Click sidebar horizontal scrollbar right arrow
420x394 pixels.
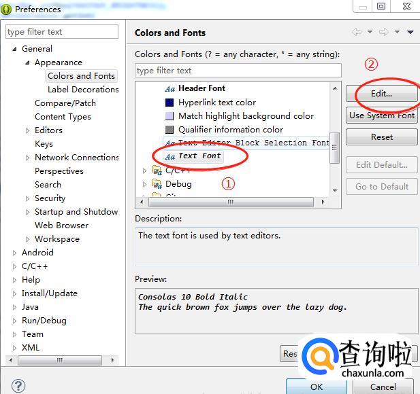coord(113,360)
